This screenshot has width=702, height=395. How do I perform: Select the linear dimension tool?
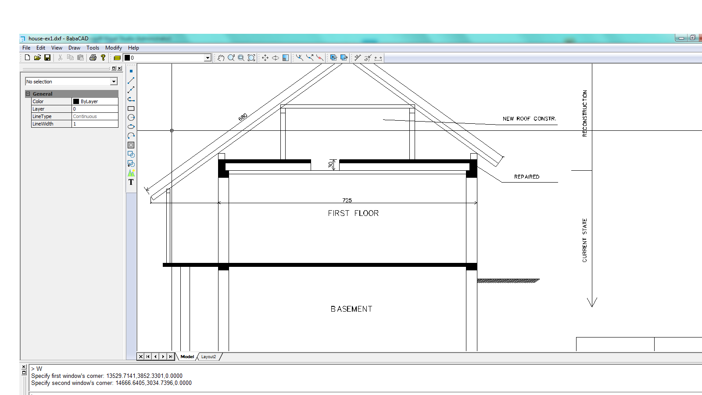click(378, 57)
